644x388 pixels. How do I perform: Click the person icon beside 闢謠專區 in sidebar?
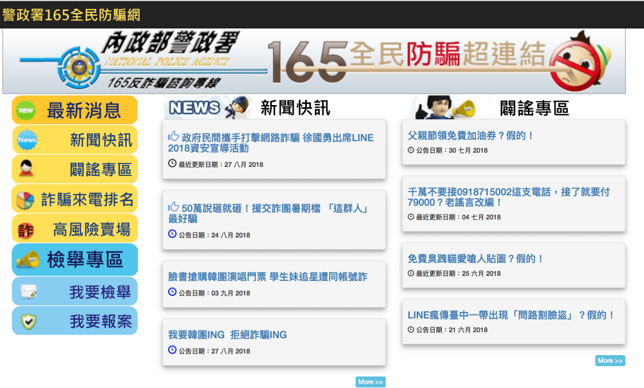click(x=26, y=168)
